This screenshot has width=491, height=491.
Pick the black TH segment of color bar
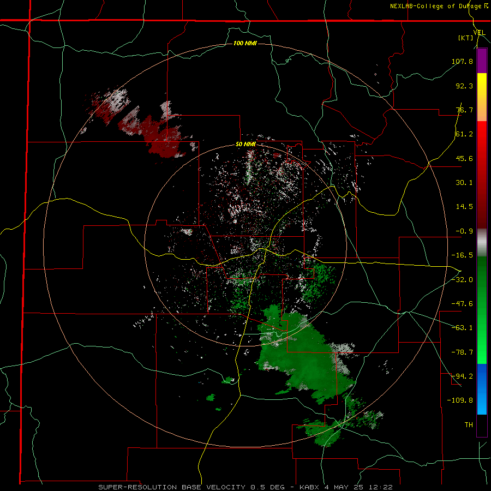pyautogui.click(x=482, y=426)
